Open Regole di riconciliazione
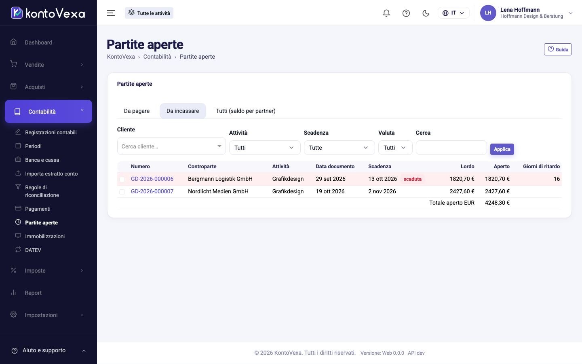 [x=42, y=191]
